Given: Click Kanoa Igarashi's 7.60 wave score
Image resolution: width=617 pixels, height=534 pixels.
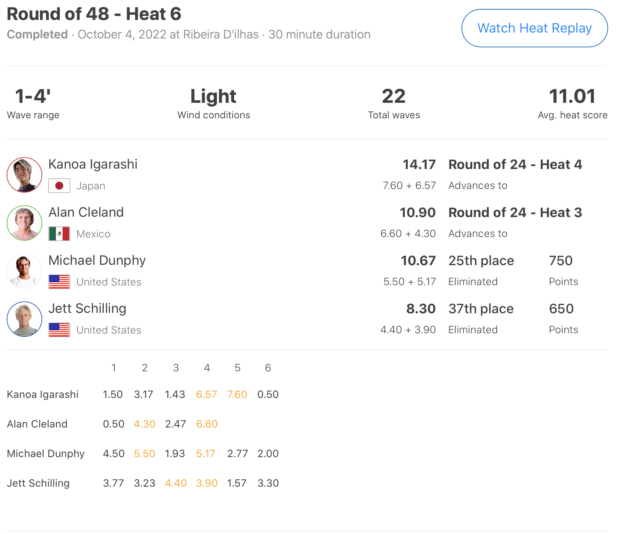Looking at the screenshot, I should pyautogui.click(x=237, y=395).
